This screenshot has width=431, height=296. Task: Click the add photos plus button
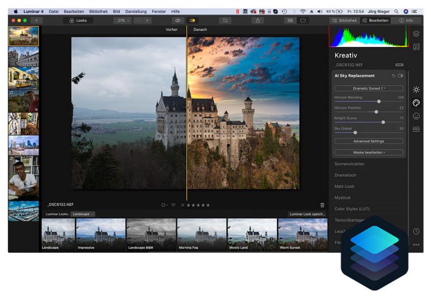point(36,20)
